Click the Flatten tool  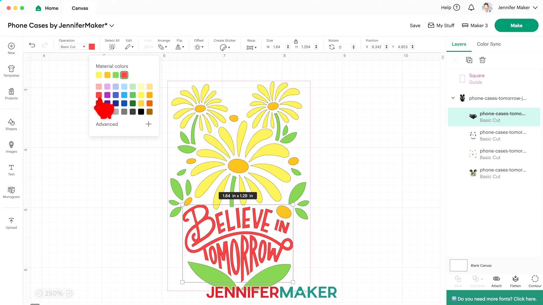pos(515,281)
